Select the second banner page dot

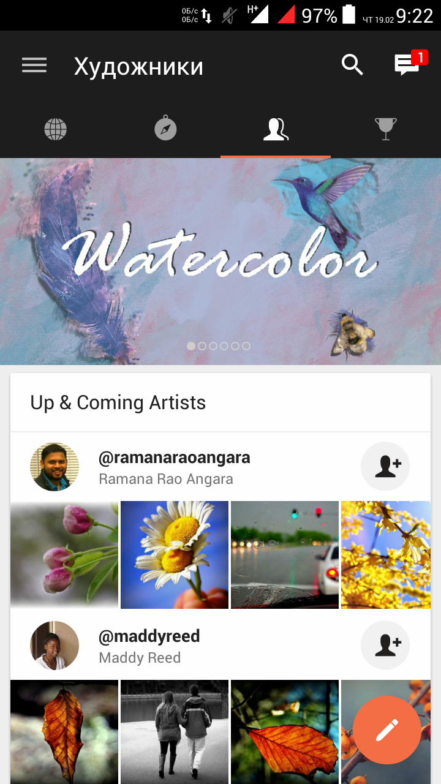pyautogui.click(x=202, y=346)
